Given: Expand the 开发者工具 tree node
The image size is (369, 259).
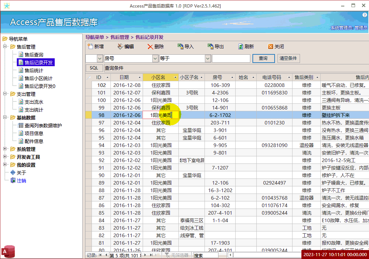Looking at the screenshot, I should [x=5, y=157].
